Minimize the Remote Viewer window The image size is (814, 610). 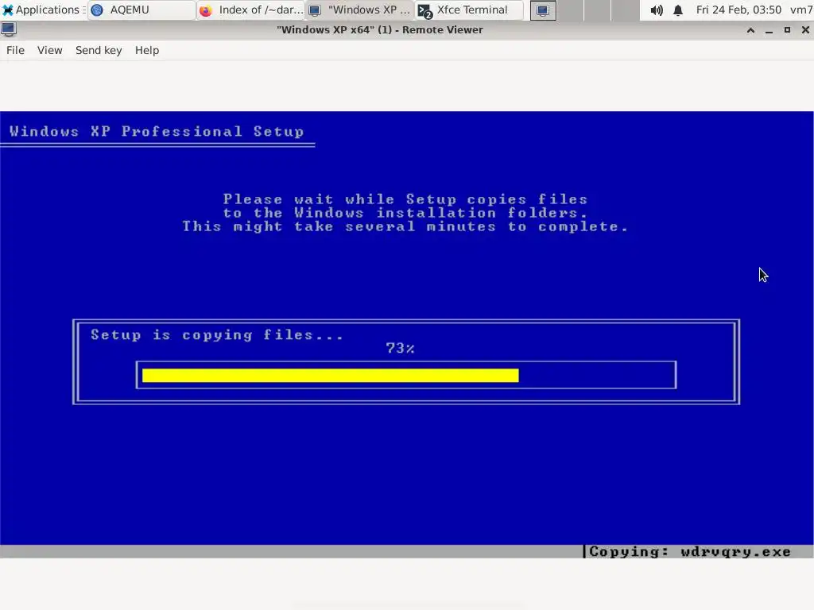[769, 30]
